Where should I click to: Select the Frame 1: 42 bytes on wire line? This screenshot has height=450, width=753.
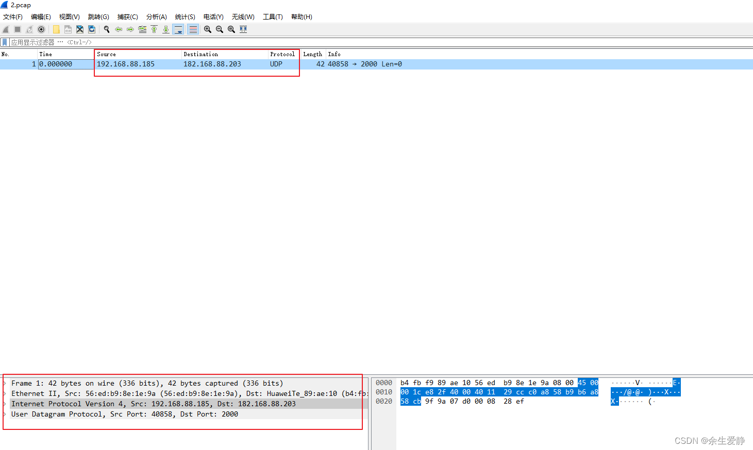[147, 384]
